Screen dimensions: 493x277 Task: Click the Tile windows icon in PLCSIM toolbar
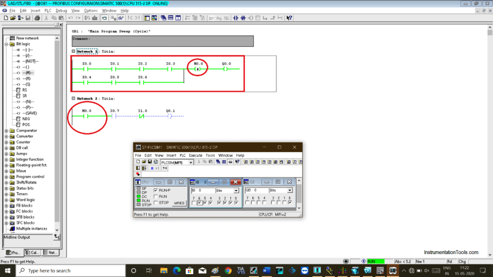click(224, 162)
